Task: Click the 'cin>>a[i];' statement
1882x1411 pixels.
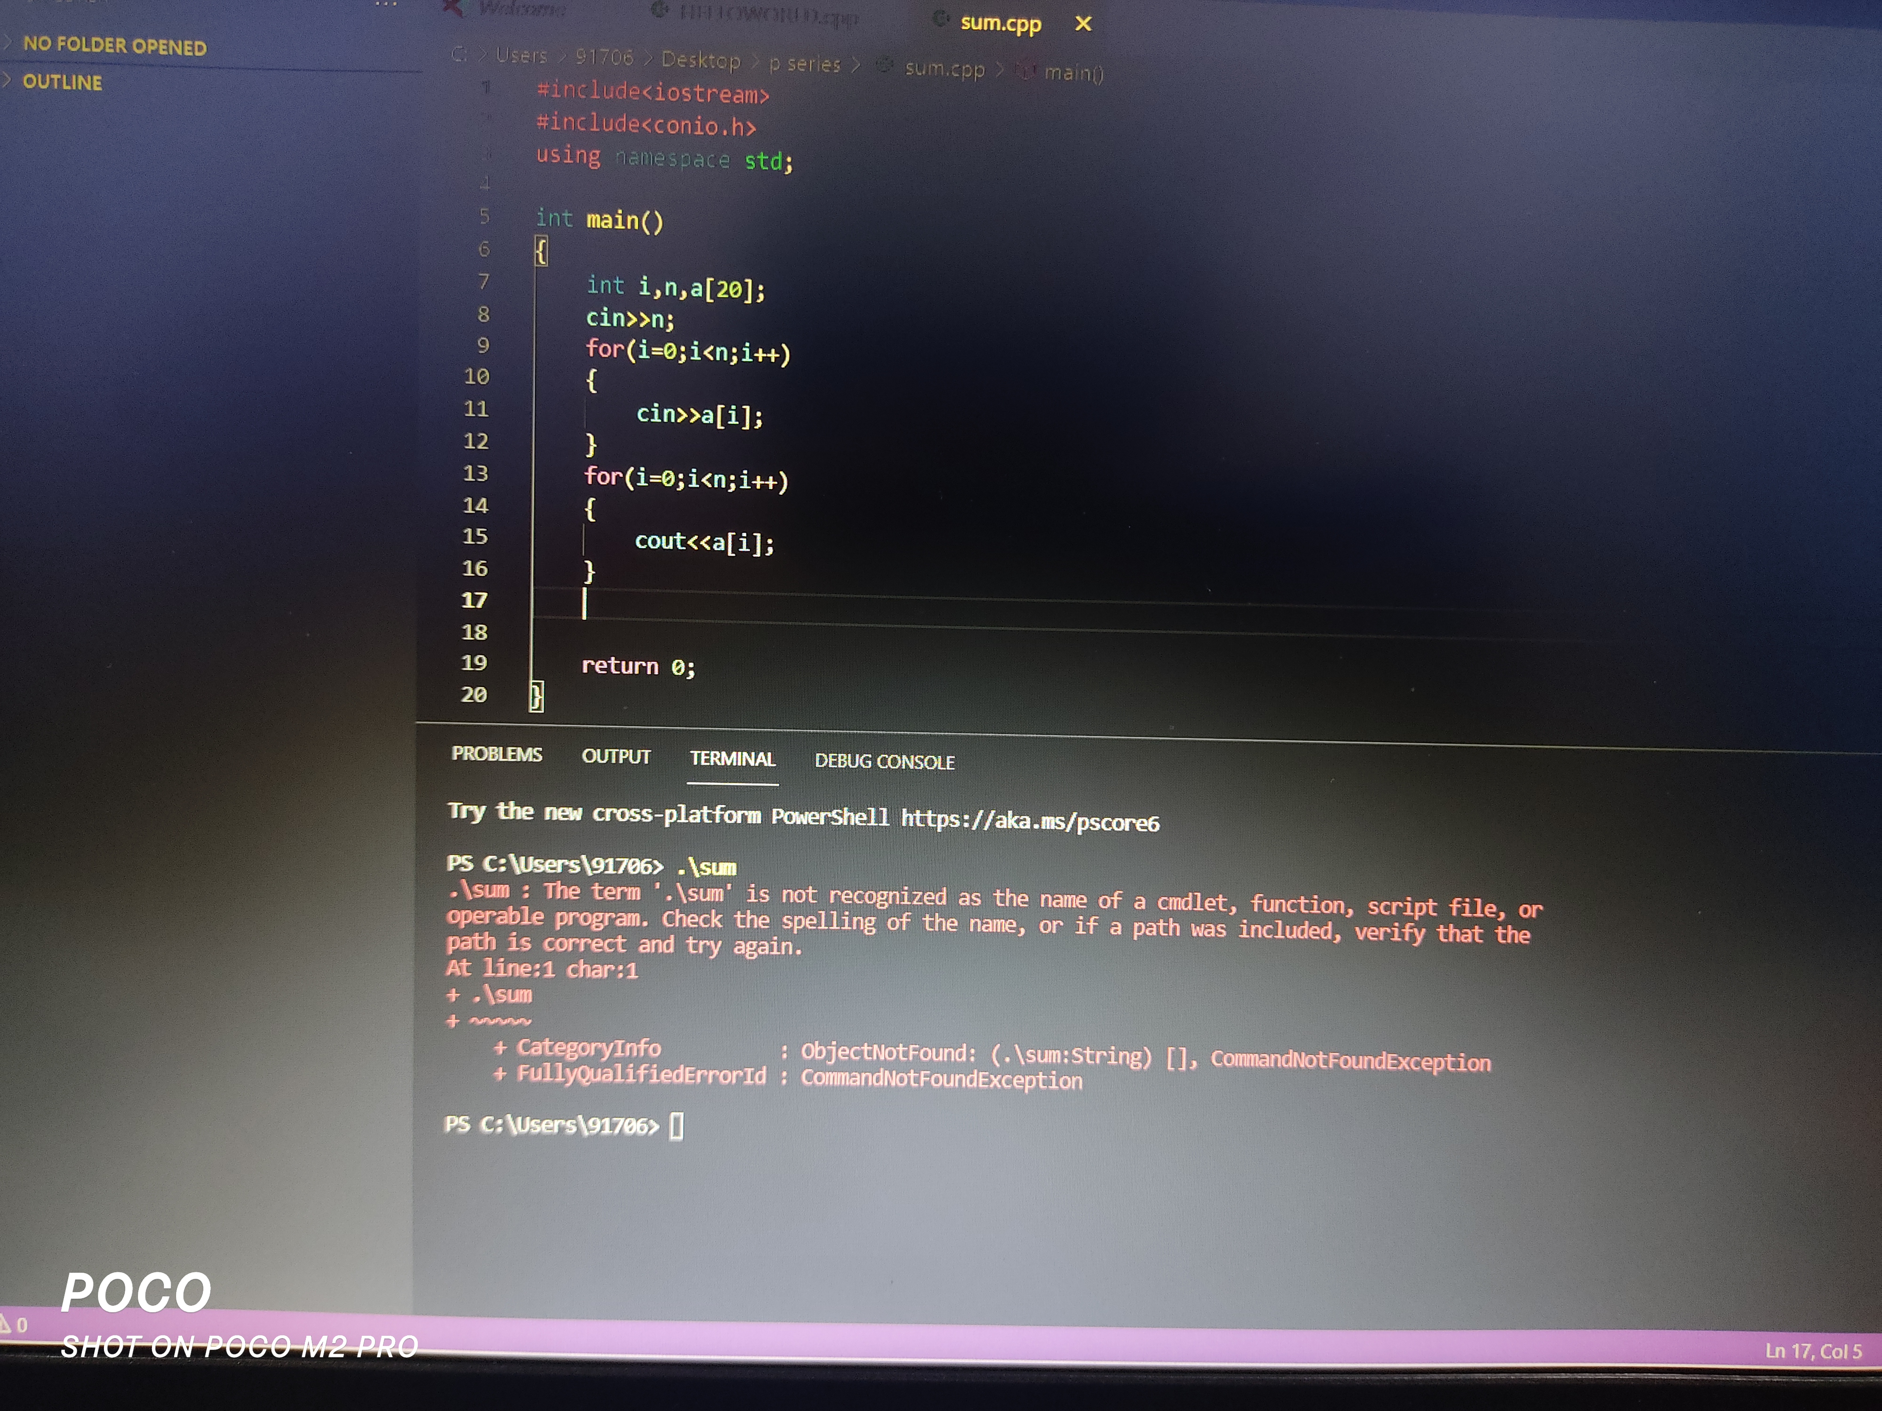Action: (700, 414)
